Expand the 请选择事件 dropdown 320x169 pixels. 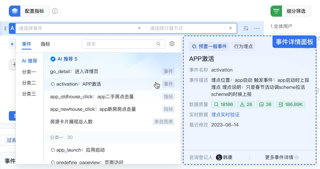139,28
